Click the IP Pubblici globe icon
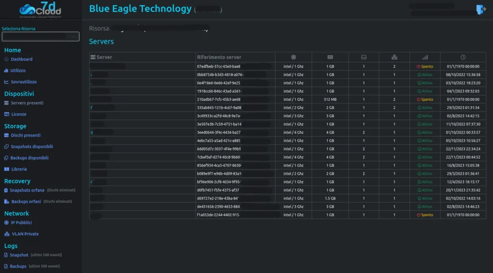 click(6, 223)
